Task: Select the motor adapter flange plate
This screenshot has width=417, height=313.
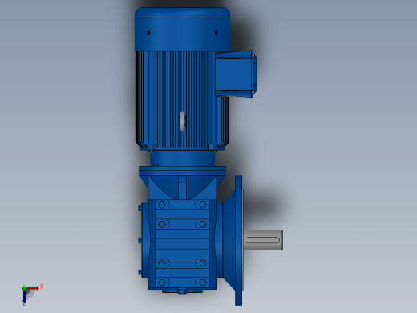Action: point(182,171)
